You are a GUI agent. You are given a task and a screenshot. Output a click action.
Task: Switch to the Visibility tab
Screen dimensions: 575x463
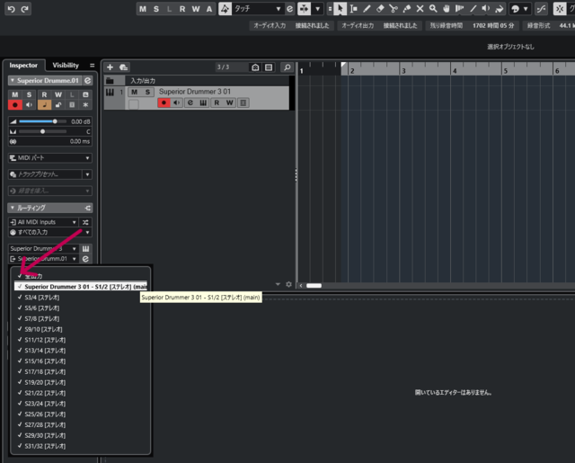tap(65, 66)
